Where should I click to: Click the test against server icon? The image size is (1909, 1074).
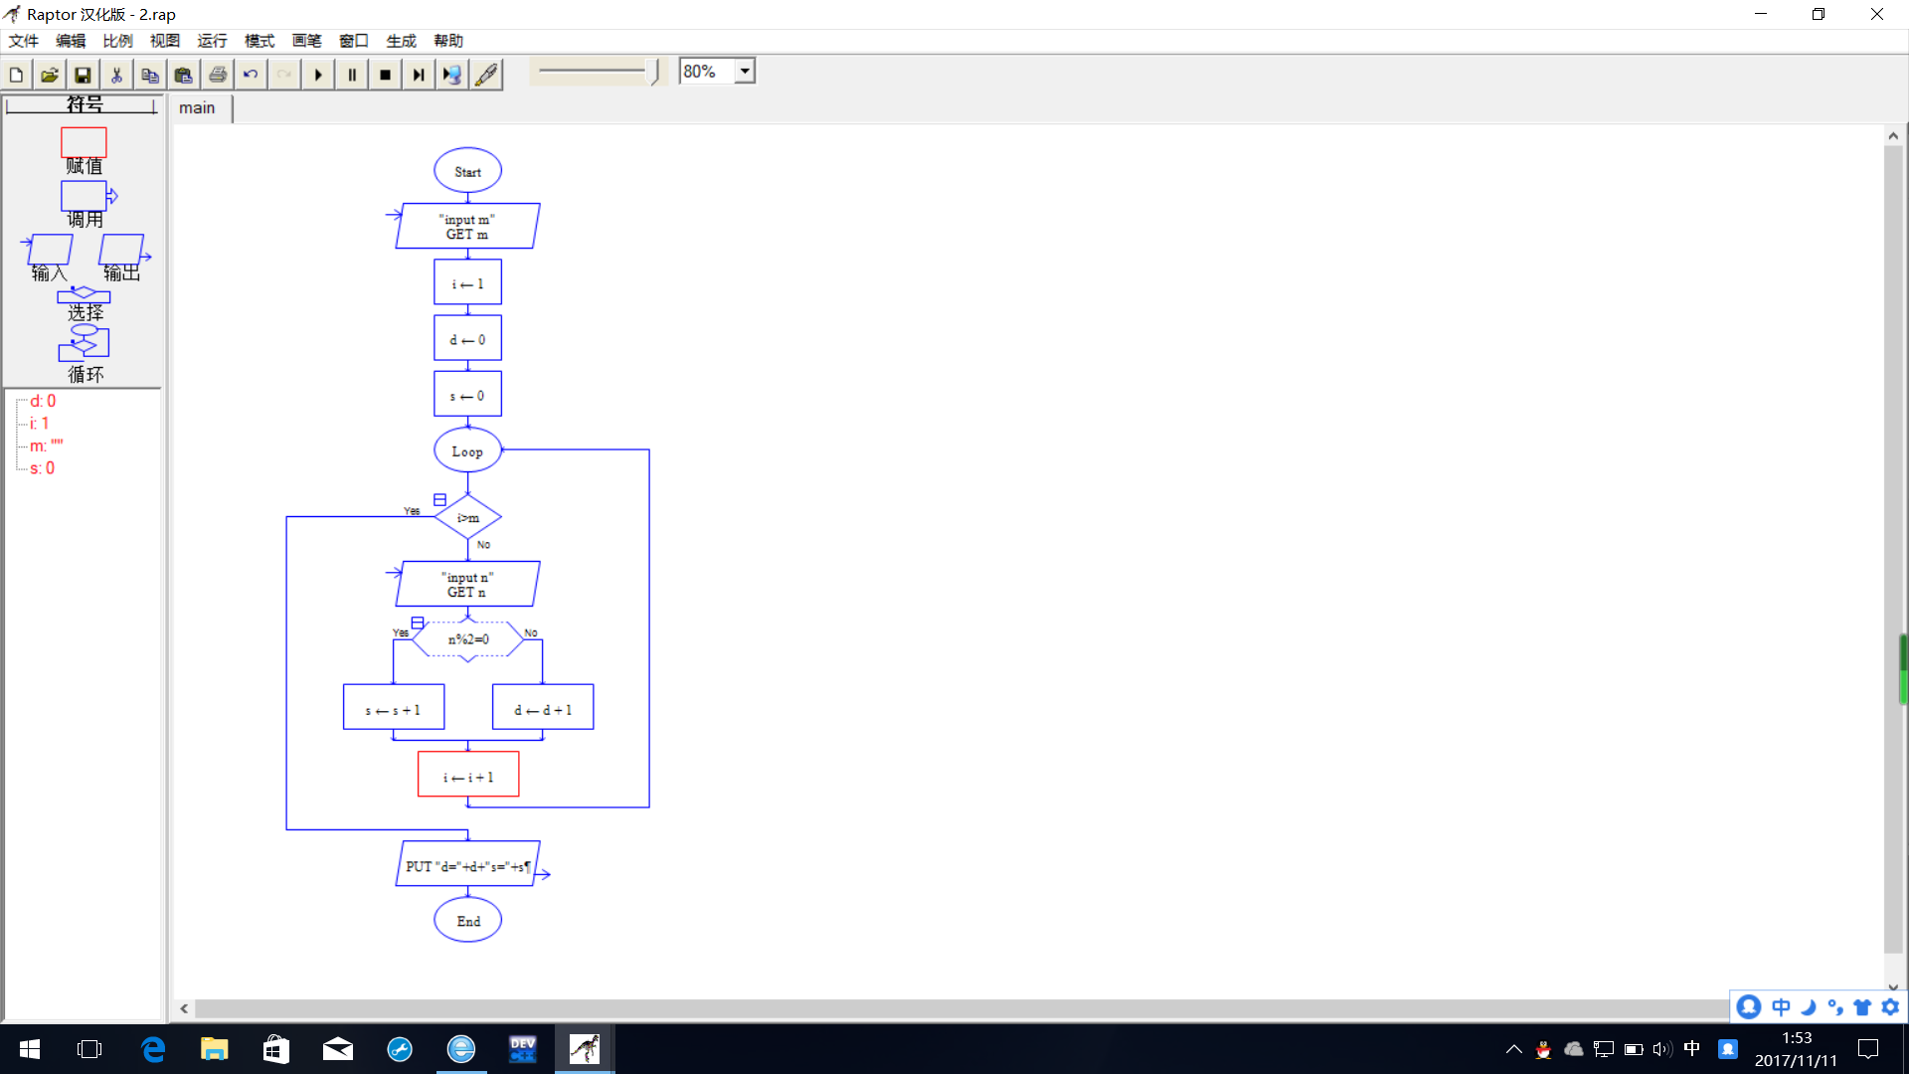click(x=452, y=75)
